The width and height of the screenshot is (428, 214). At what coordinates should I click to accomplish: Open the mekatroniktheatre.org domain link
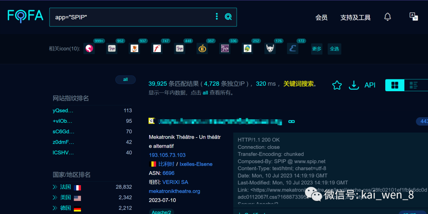[174, 191]
